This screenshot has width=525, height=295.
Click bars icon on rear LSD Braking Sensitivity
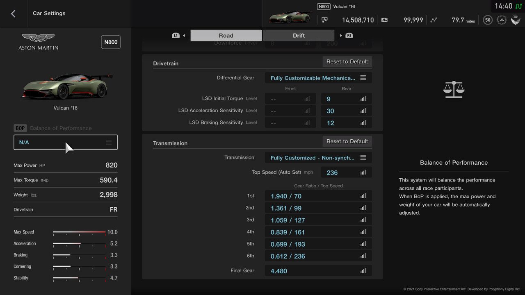363,123
